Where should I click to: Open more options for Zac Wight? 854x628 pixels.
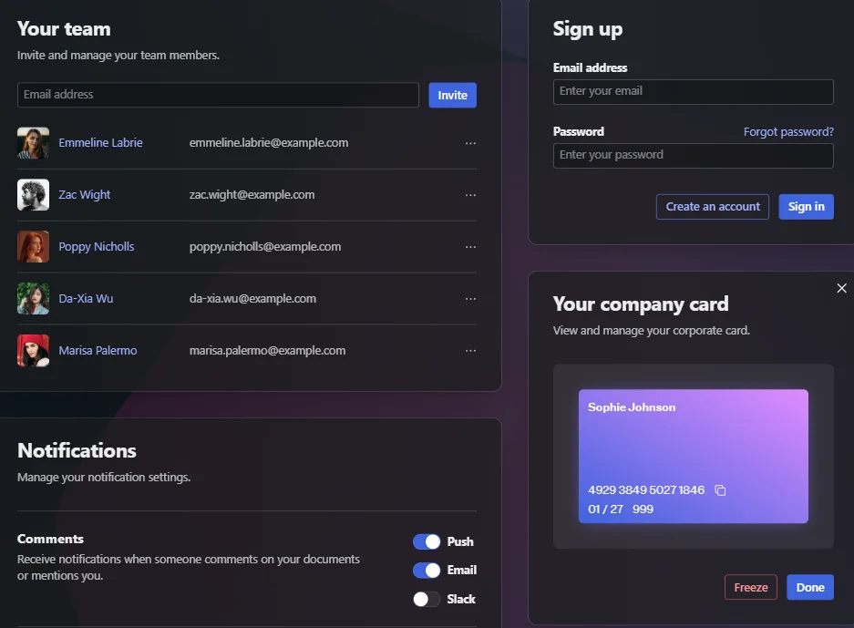(470, 195)
